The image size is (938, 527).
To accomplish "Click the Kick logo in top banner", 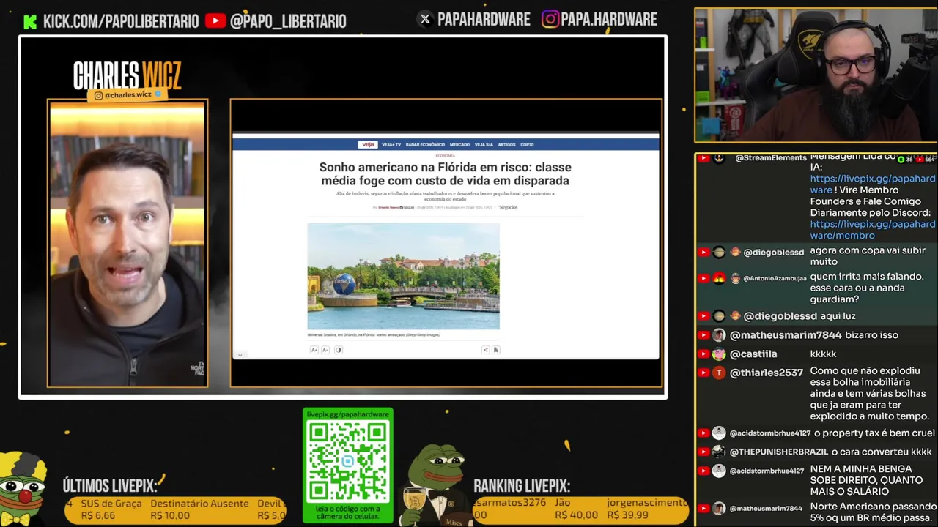I will coord(30,22).
